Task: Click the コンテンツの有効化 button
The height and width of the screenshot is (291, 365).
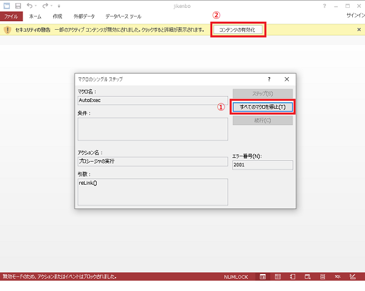Action: pyautogui.click(x=238, y=30)
